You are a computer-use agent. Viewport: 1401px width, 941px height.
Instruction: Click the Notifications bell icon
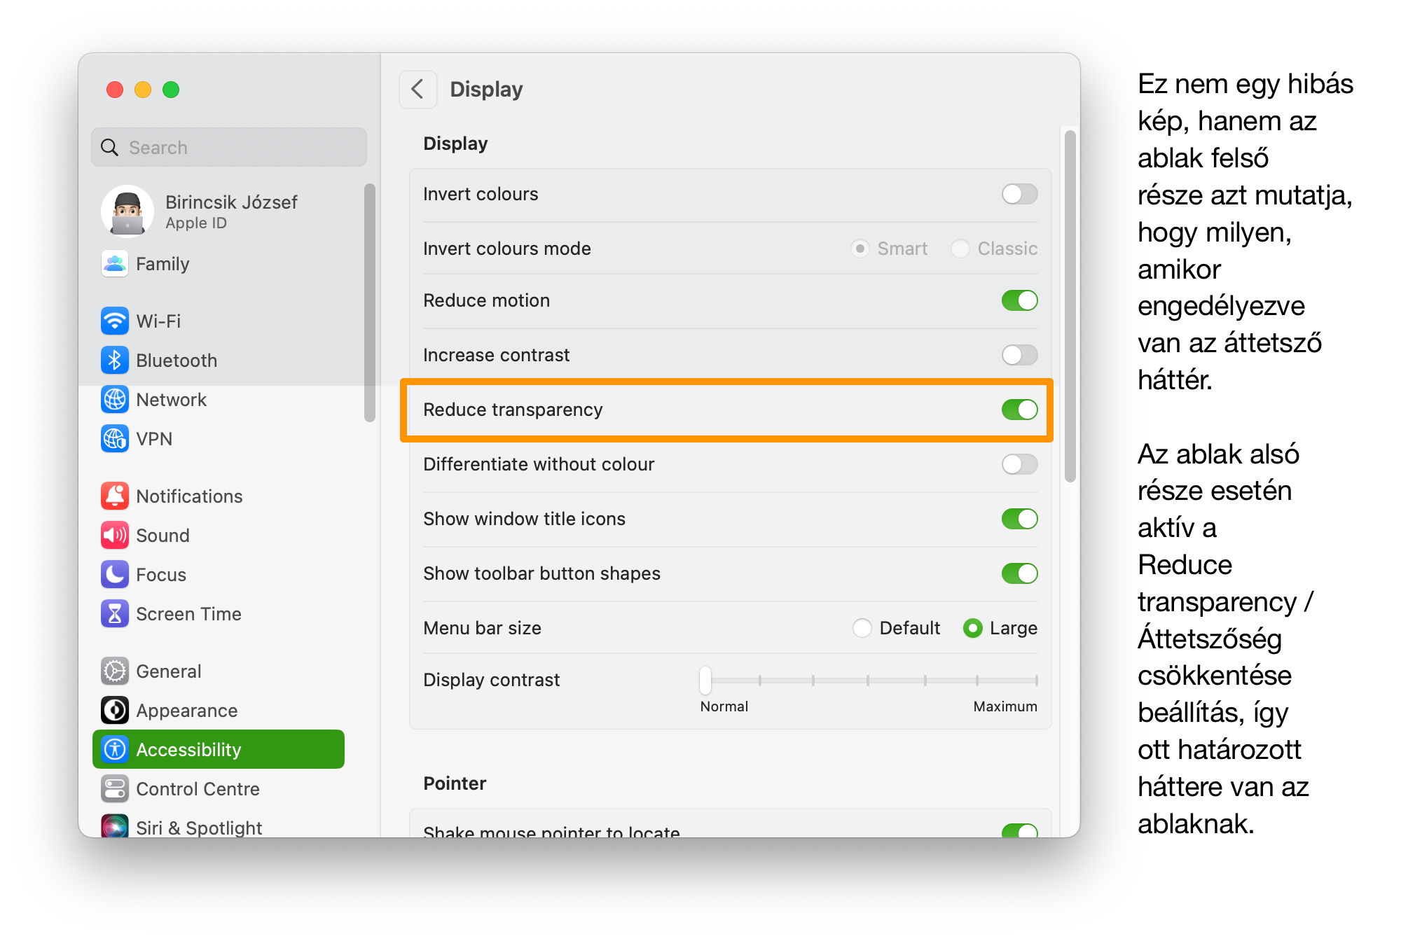point(115,496)
